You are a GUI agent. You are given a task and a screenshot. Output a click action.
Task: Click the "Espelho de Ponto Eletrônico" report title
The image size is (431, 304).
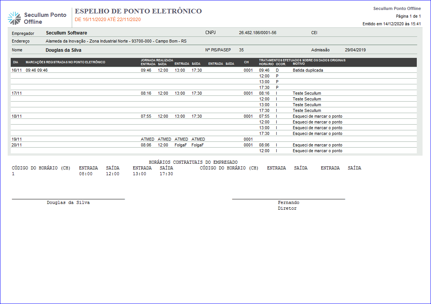[x=138, y=11]
